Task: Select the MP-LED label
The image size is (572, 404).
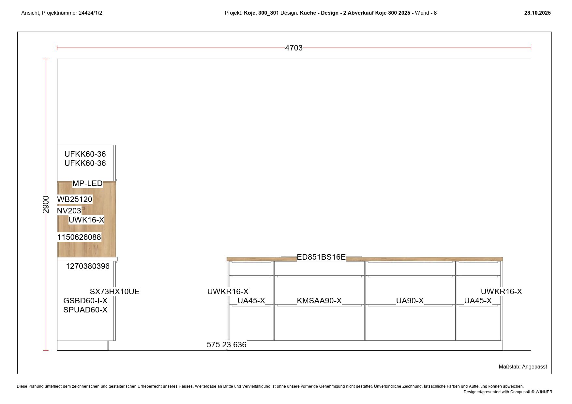Action: coord(87,183)
